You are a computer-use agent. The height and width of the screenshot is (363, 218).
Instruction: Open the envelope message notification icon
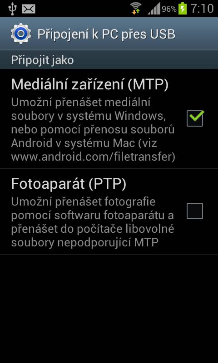pos(29,9)
